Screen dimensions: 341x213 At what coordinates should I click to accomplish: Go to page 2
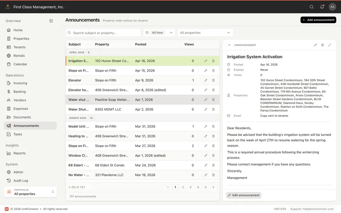pyautogui.click(x=183, y=187)
